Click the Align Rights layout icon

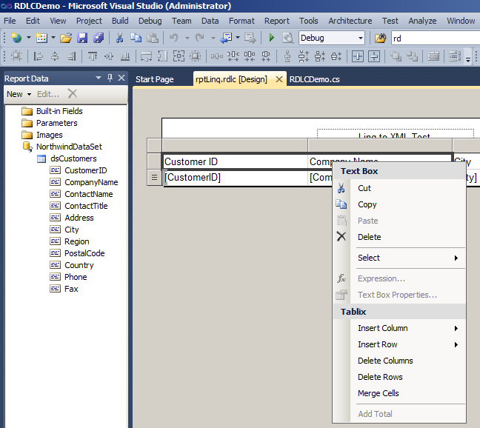click(x=71, y=56)
